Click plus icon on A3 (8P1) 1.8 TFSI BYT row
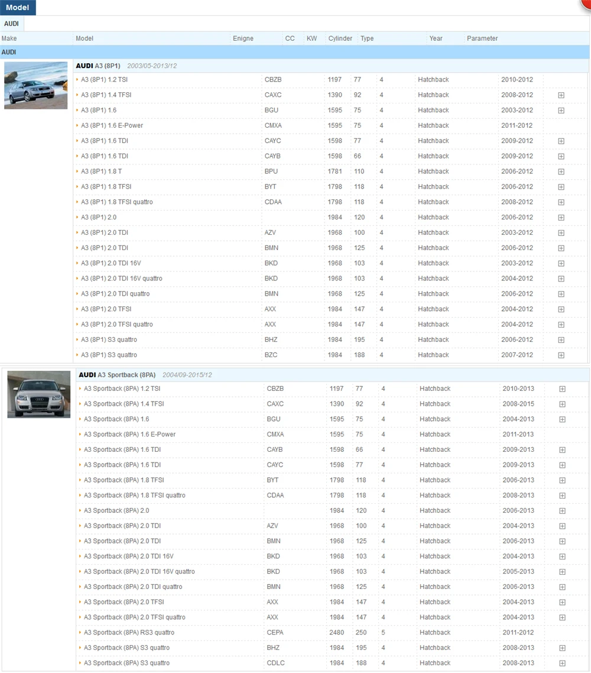The image size is (591, 673). [x=561, y=187]
